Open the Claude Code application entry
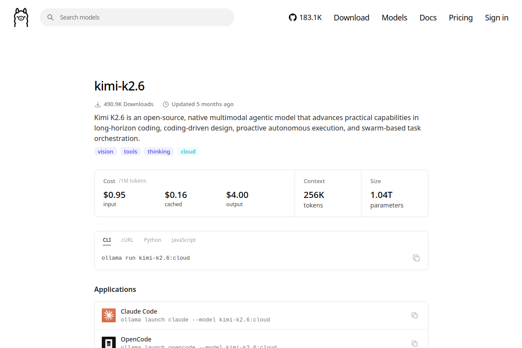 pos(261,315)
